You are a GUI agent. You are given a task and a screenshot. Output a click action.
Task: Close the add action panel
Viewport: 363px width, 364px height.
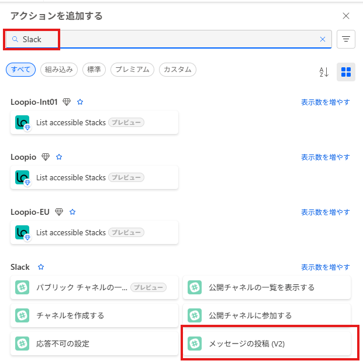pos(346,16)
